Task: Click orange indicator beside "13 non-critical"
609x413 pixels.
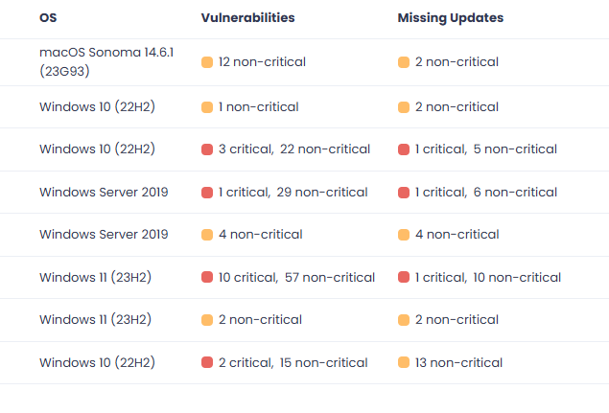Action: click(x=404, y=363)
